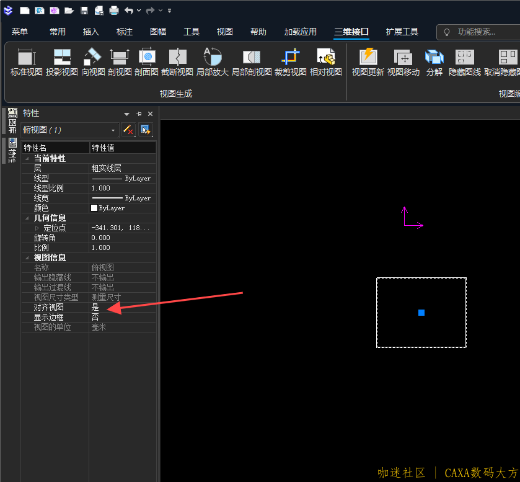Screen dimensions: 520x482
Task: Toggle the 对齐视图 value 是
Action: (x=121, y=307)
